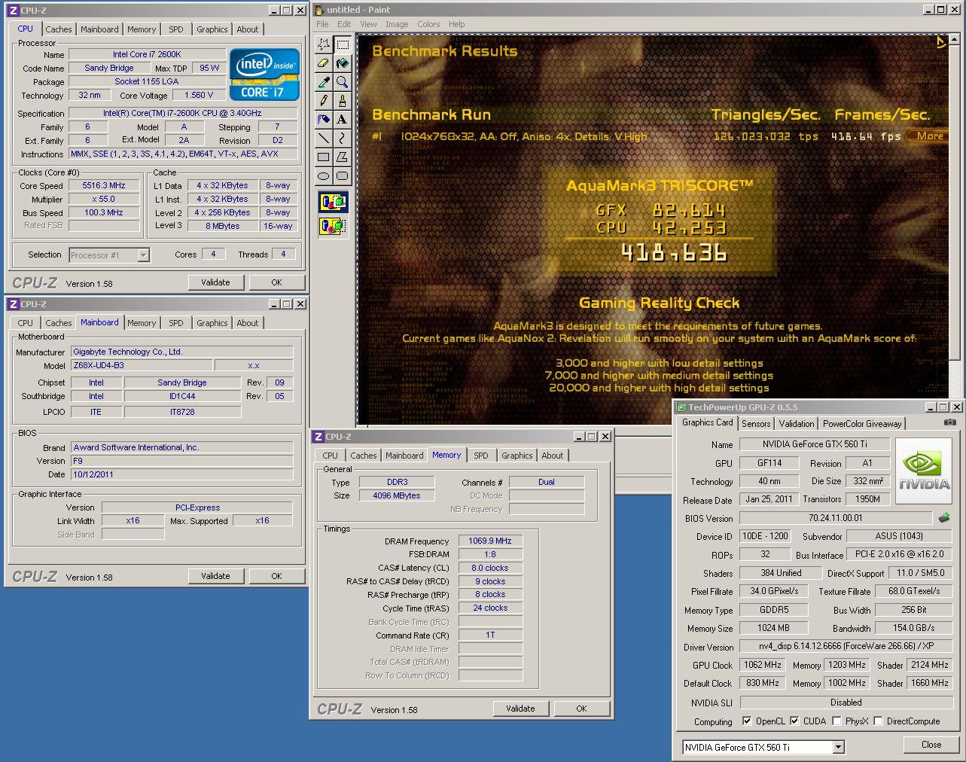Open the Colors menu in Paint
The height and width of the screenshot is (762, 966).
click(428, 24)
